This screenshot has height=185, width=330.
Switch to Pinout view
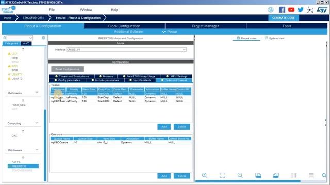[246, 38]
